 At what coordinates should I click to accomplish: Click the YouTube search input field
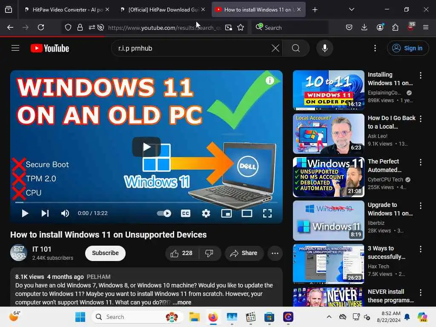(193, 48)
